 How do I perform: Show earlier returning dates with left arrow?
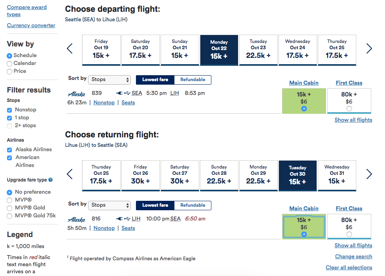click(70, 174)
